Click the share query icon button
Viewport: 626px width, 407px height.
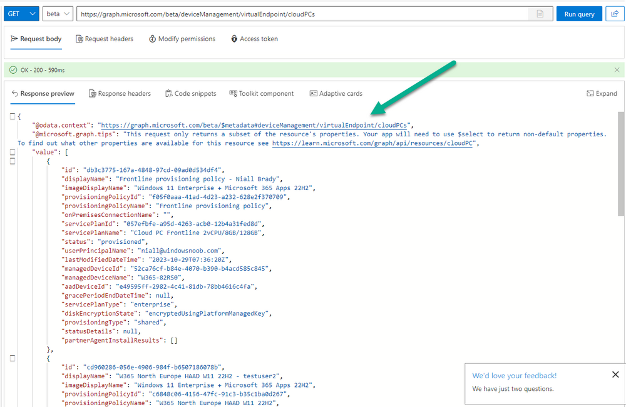tap(615, 14)
